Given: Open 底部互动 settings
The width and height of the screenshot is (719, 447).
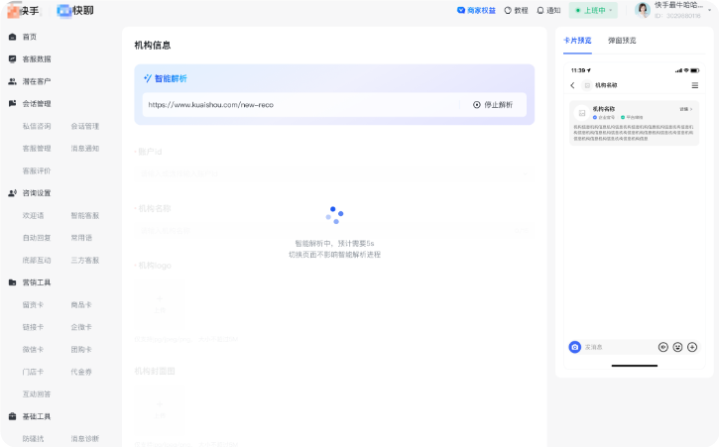Looking at the screenshot, I should (37, 261).
